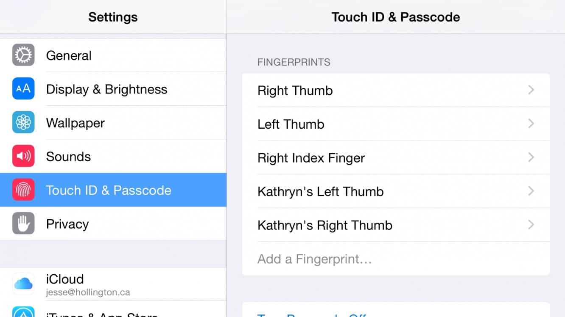Viewport: 565px width, 317px height.
Task: Click the Privacy hand icon
Action: pos(23,224)
